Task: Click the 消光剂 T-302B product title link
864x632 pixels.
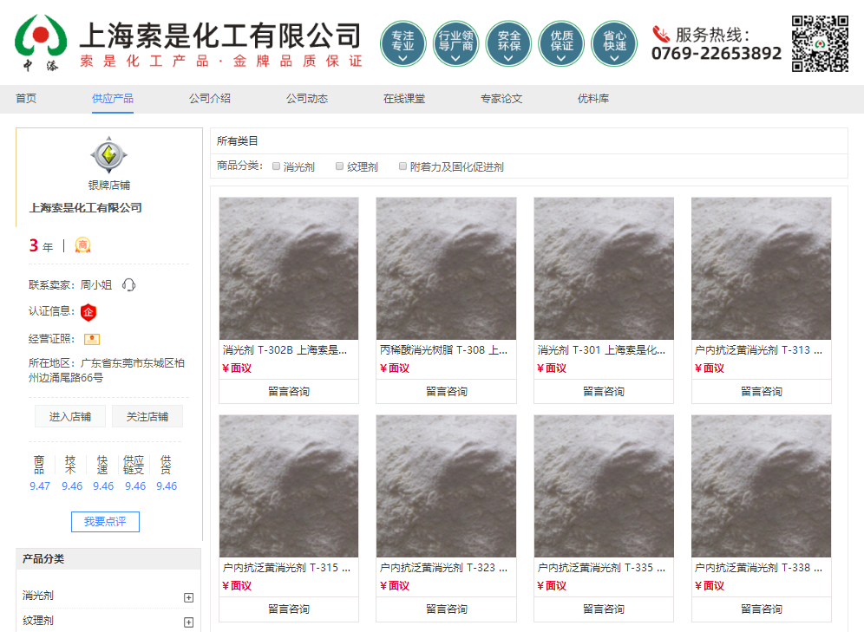Action: pos(285,350)
